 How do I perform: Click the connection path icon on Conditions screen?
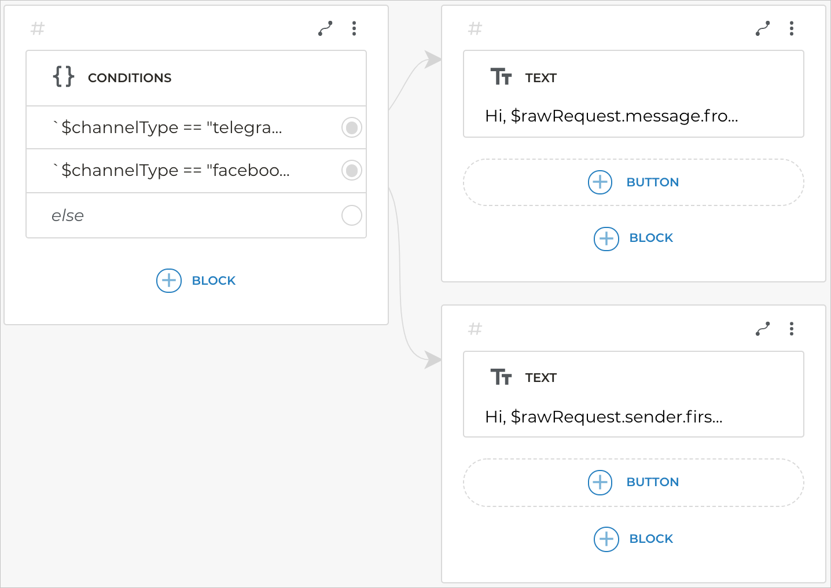point(325,28)
